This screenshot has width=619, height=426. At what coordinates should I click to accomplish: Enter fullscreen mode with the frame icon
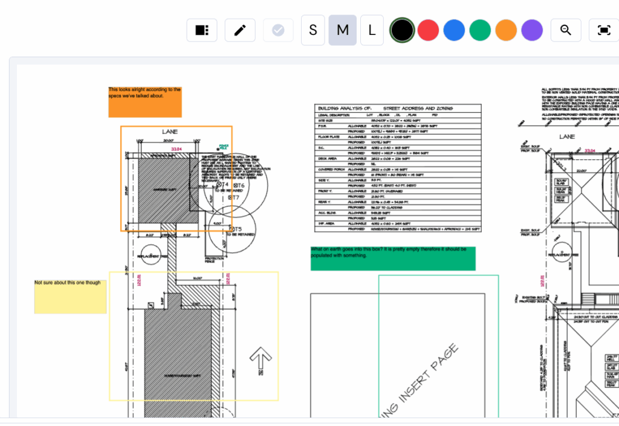pos(603,30)
